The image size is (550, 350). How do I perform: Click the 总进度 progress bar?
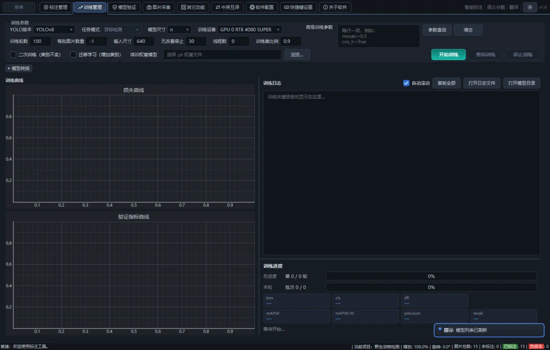click(x=431, y=277)
